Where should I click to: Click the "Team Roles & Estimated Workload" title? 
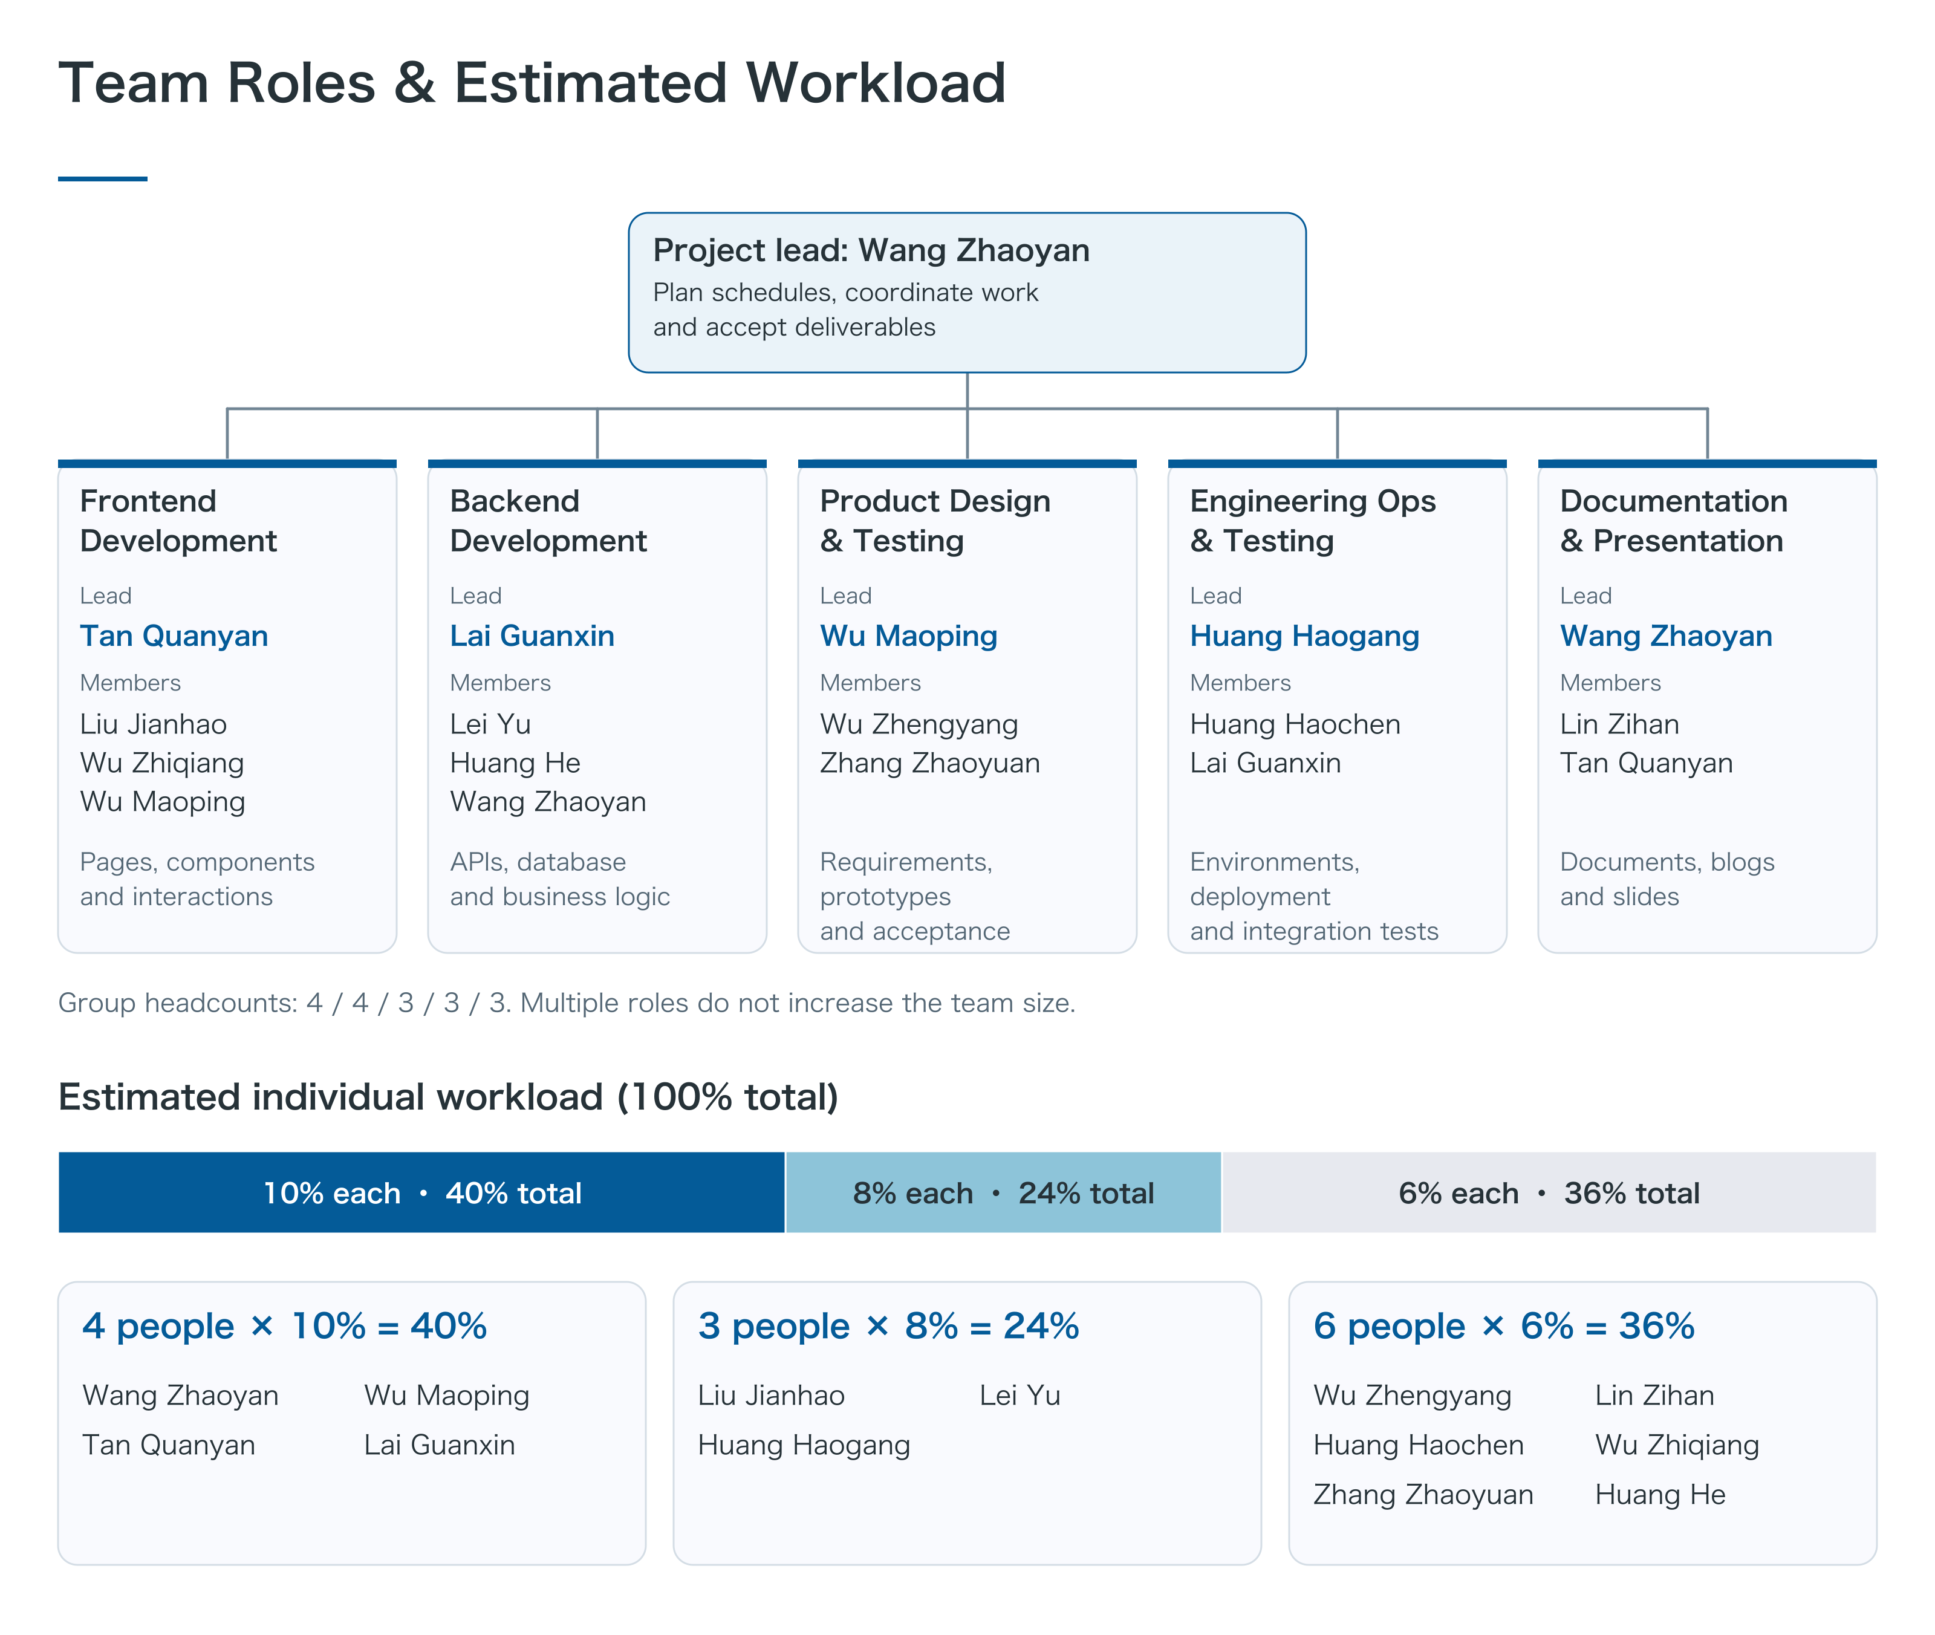coord(532,83)
